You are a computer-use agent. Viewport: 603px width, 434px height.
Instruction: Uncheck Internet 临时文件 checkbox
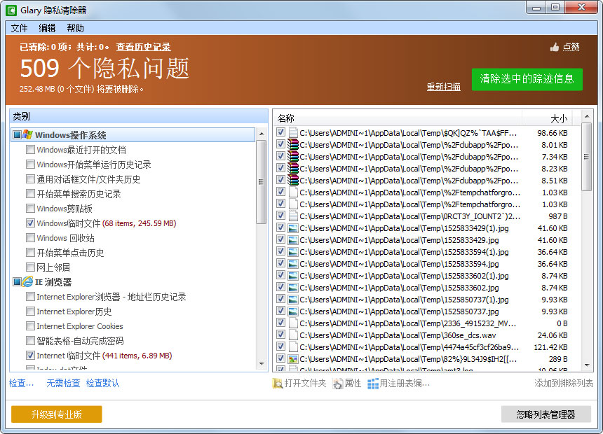tap(30, 356)
